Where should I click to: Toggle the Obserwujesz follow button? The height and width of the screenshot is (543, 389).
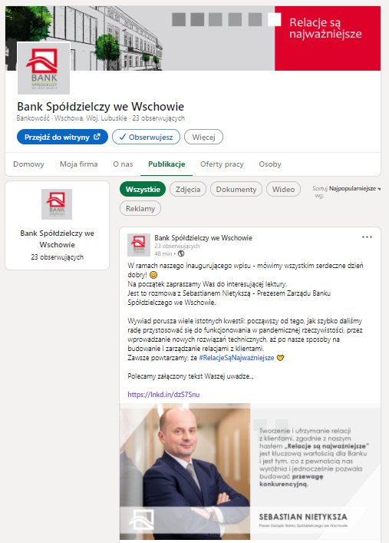[146, 137]
